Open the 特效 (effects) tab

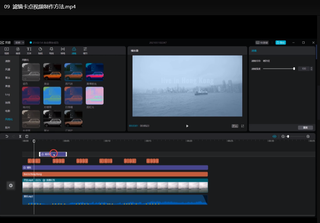[x=51, y=51]
